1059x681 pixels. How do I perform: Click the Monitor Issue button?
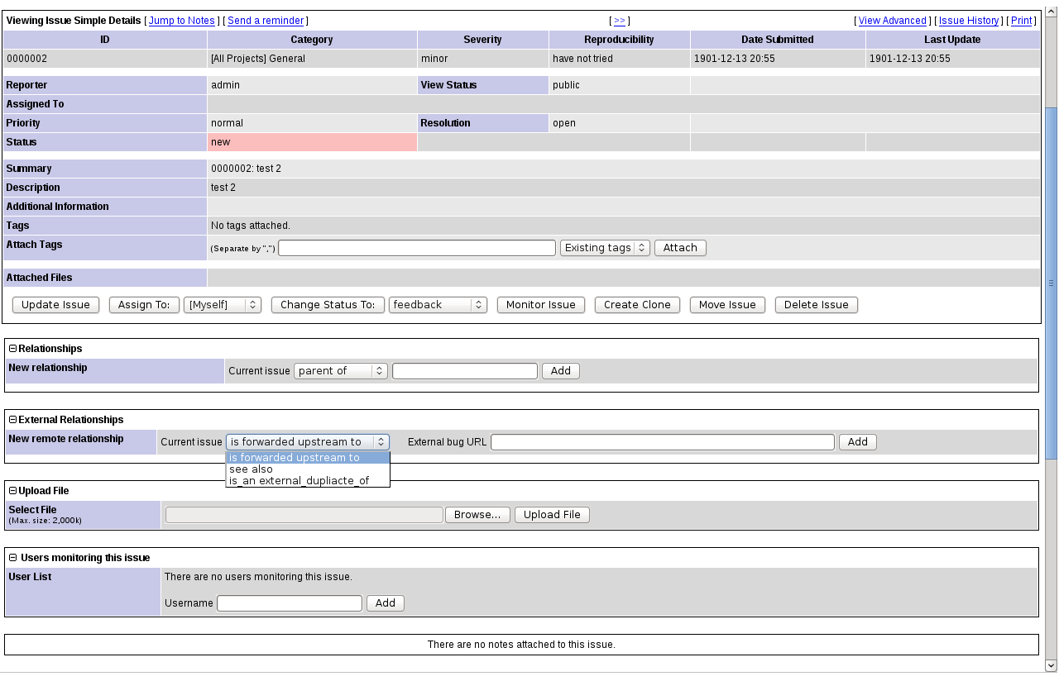(x=540, y=305)
